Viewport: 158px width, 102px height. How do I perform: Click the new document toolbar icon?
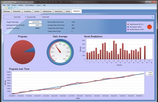coord(4,8)
